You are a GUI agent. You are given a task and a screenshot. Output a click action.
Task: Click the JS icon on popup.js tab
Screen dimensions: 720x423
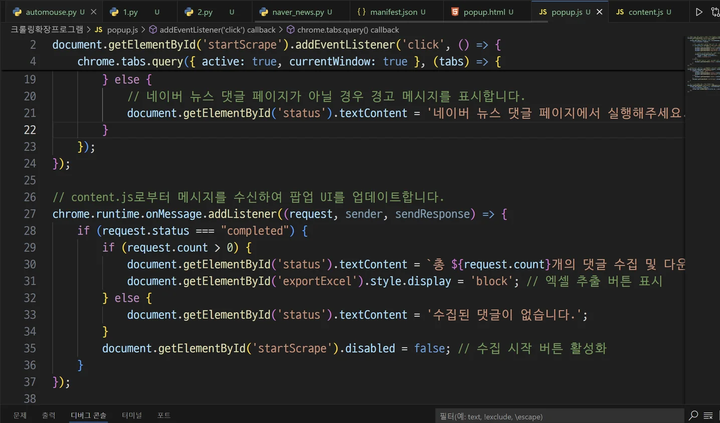[x=543, y=12]
